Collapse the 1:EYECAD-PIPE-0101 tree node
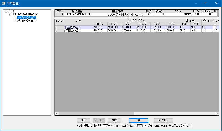This screenshot has width=222, height=131. pyautogui.click(x=10, y=15)
